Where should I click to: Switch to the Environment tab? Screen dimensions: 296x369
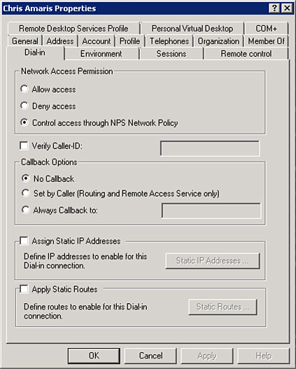[x=101, y=54]
